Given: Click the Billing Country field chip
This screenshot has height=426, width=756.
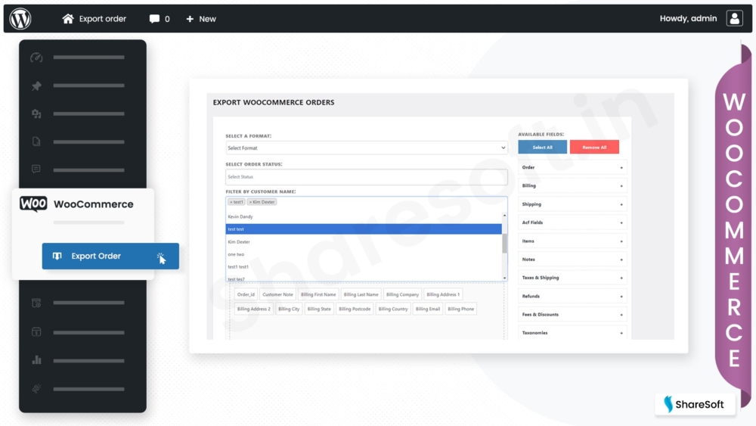Looking at the screenshot, I should [x=393, y=309].
